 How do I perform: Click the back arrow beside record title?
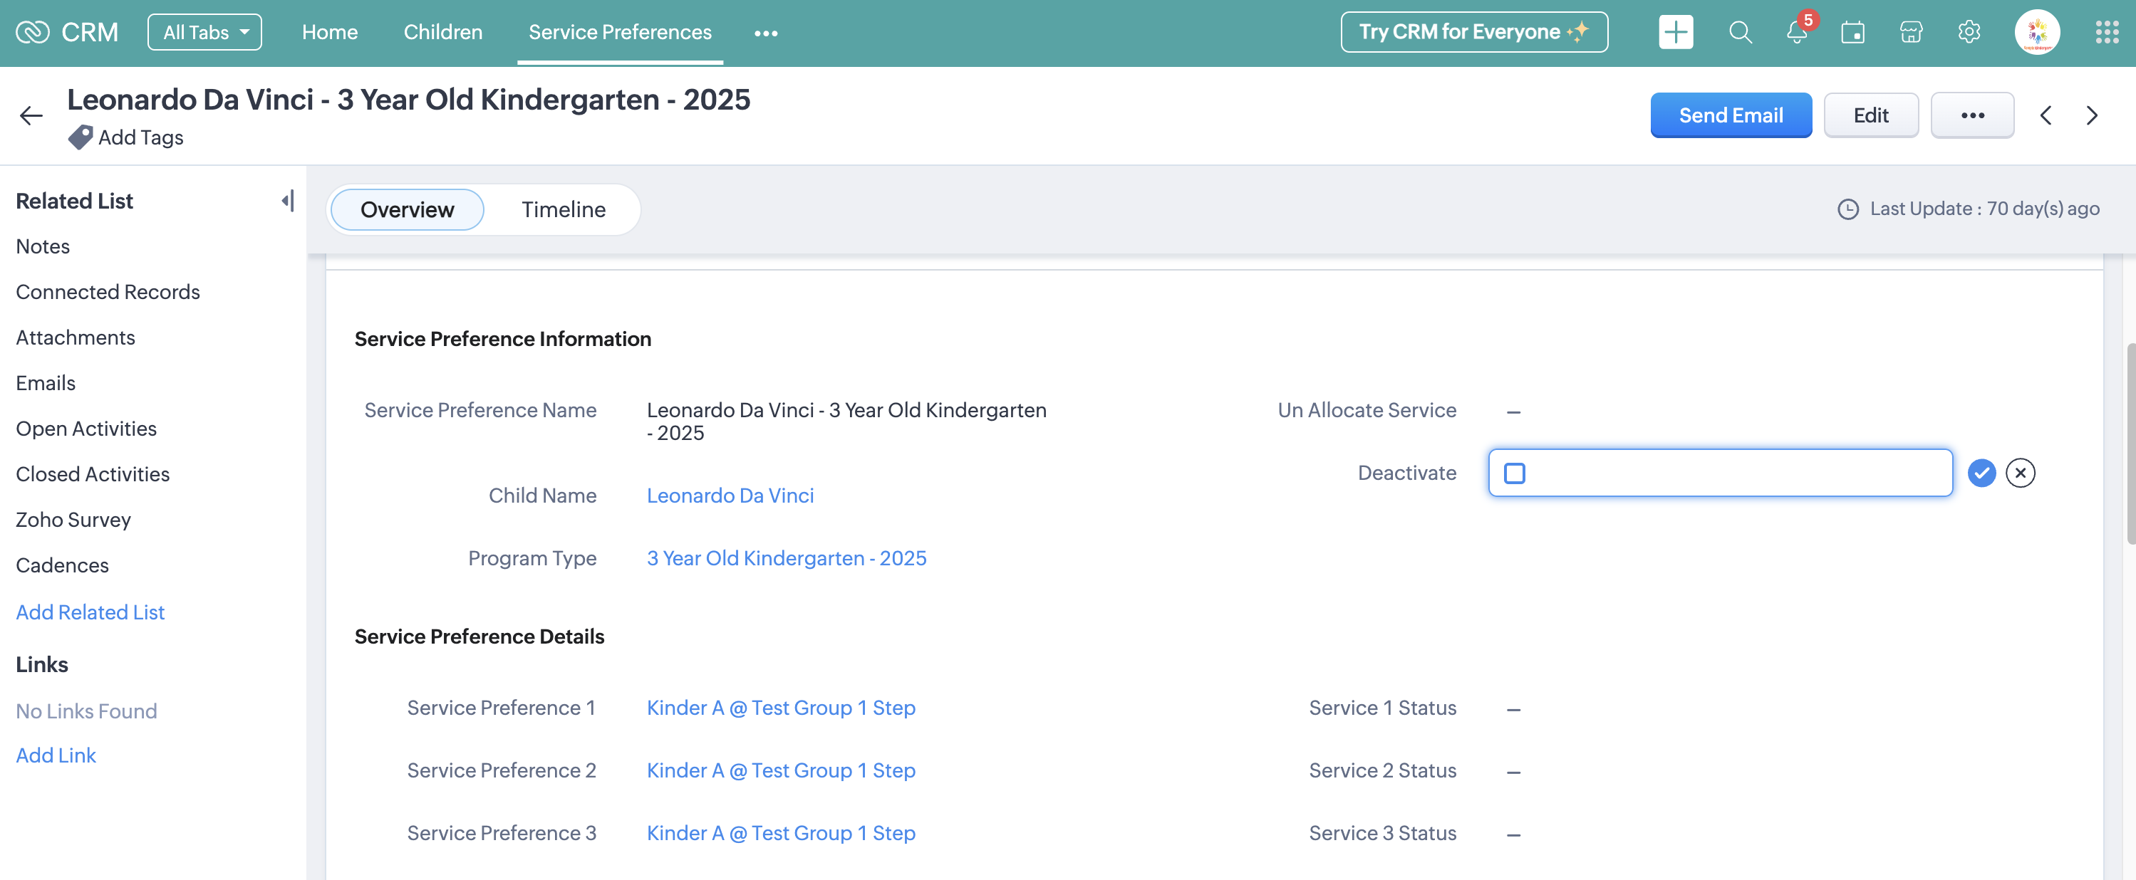click(31, 115)
